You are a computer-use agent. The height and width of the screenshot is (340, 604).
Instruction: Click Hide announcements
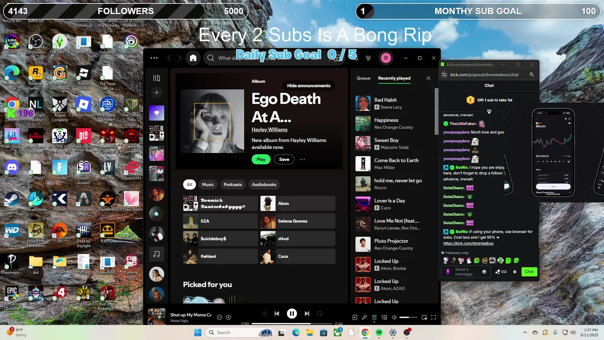pos(309,85)
